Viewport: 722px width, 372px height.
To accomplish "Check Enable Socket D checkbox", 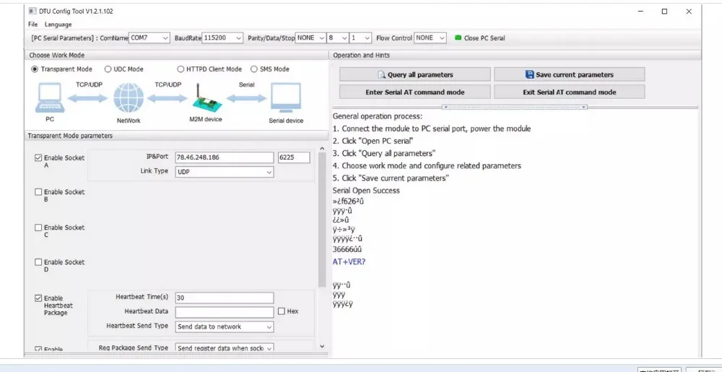I will 38,262.
